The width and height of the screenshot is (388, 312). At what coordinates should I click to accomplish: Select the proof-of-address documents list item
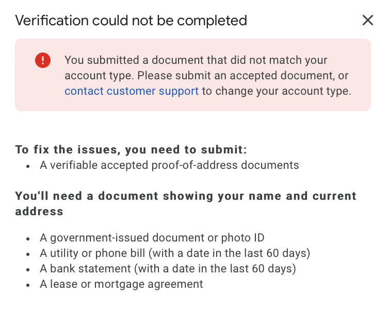coord(169,165)
